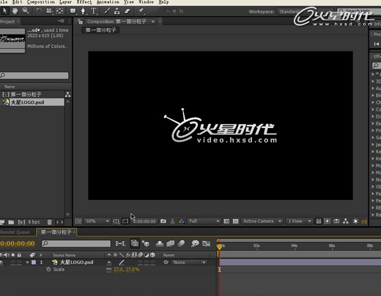Open the 50% magnification dropdown
The image size is (381, 296).
[97, 221]
